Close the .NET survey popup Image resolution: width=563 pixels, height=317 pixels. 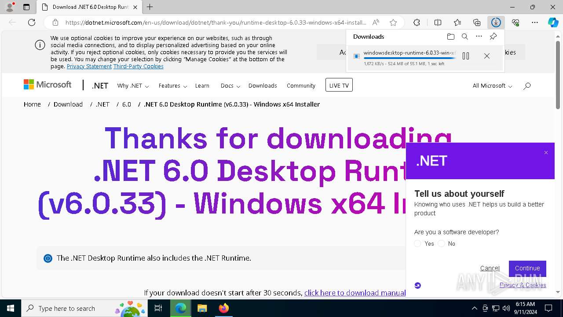pos(546,153)
